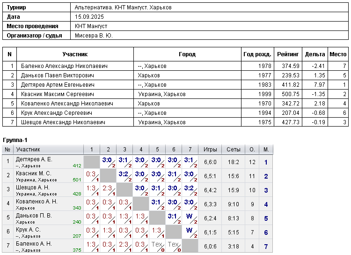Click Баленко А. Н. rating 375

pos(77,250)
